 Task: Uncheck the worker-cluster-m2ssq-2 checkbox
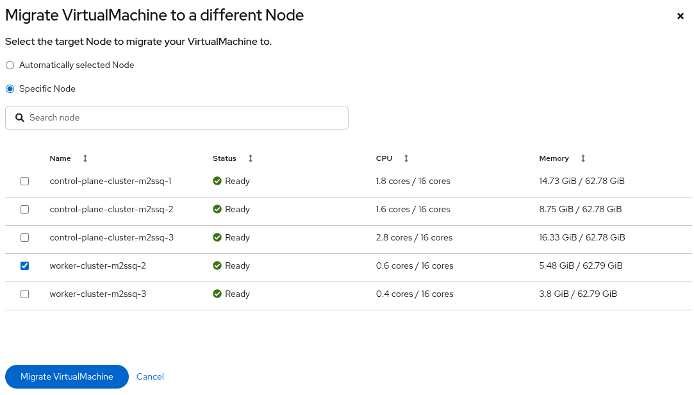tap(25, 266)
